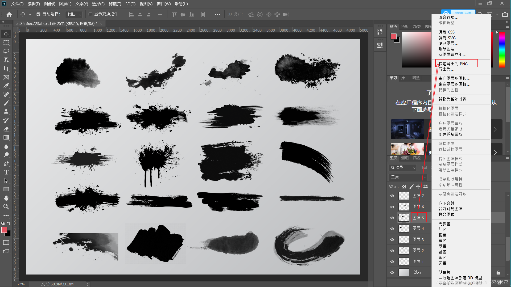Select 图层 3 thumbnail in layers panel
Image resolution: width=511 pixels, height=287 pixels.
pyautogui.click(x=403, y=240)
